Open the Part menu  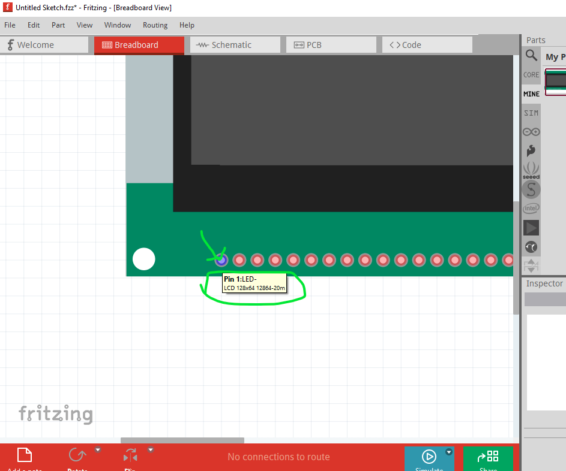58,25
